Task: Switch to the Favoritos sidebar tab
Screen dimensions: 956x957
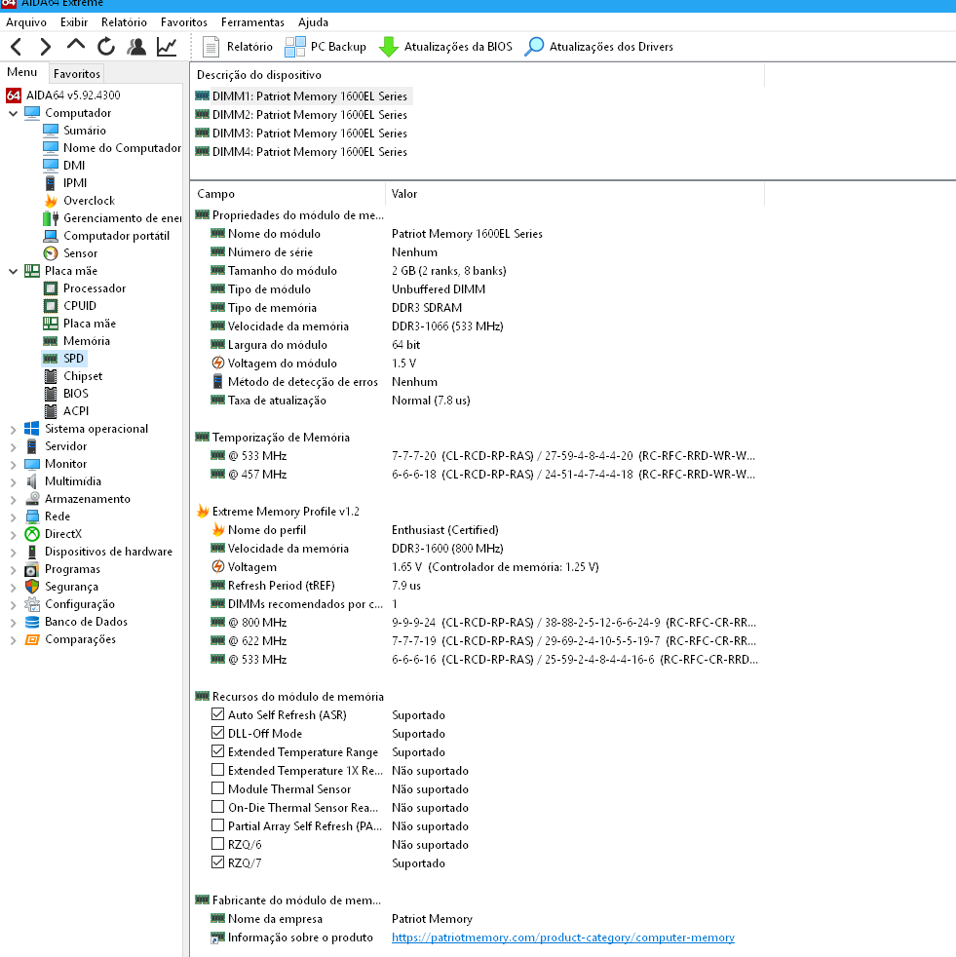Action: tap(76, 73)
